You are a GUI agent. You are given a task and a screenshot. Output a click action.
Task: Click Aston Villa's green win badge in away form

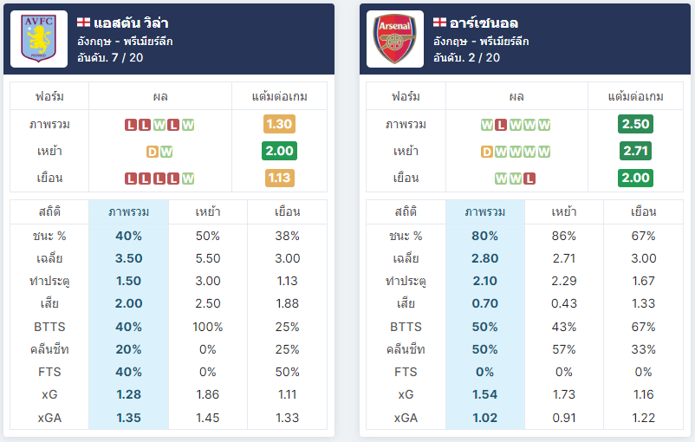coord(188,179)
